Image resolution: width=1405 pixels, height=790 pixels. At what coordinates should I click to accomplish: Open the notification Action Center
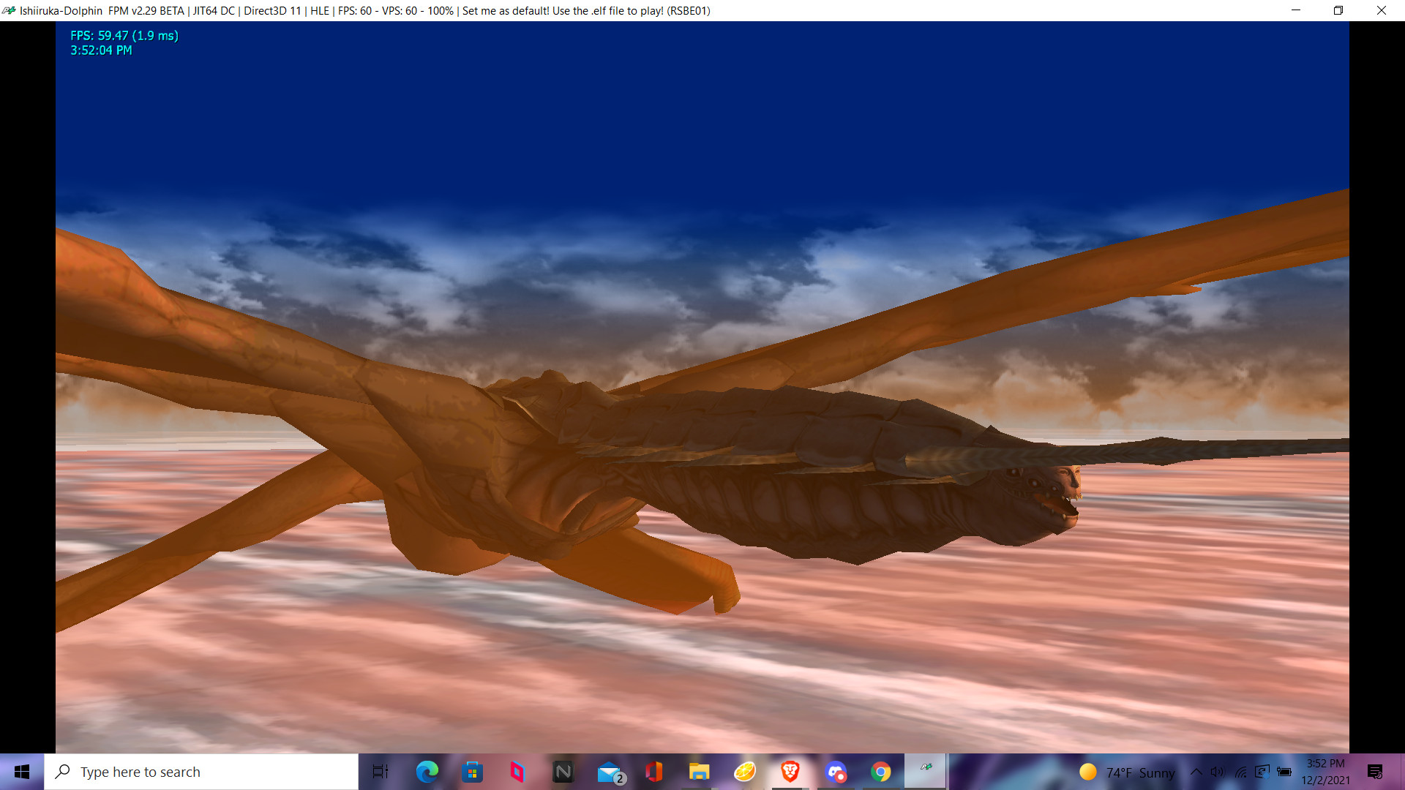click(x=1375, y=772)
